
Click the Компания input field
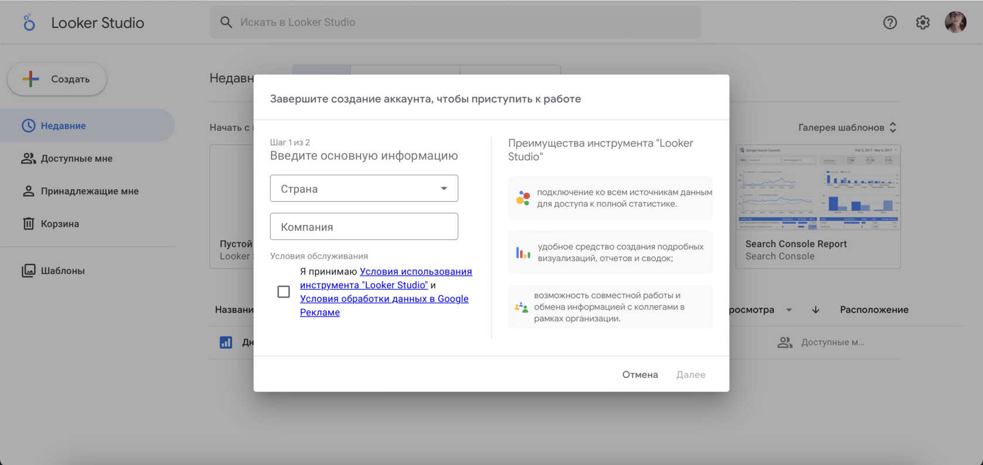364,227
